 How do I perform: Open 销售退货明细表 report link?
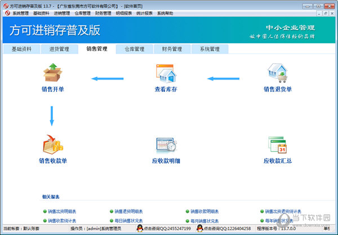pos(128,211)
